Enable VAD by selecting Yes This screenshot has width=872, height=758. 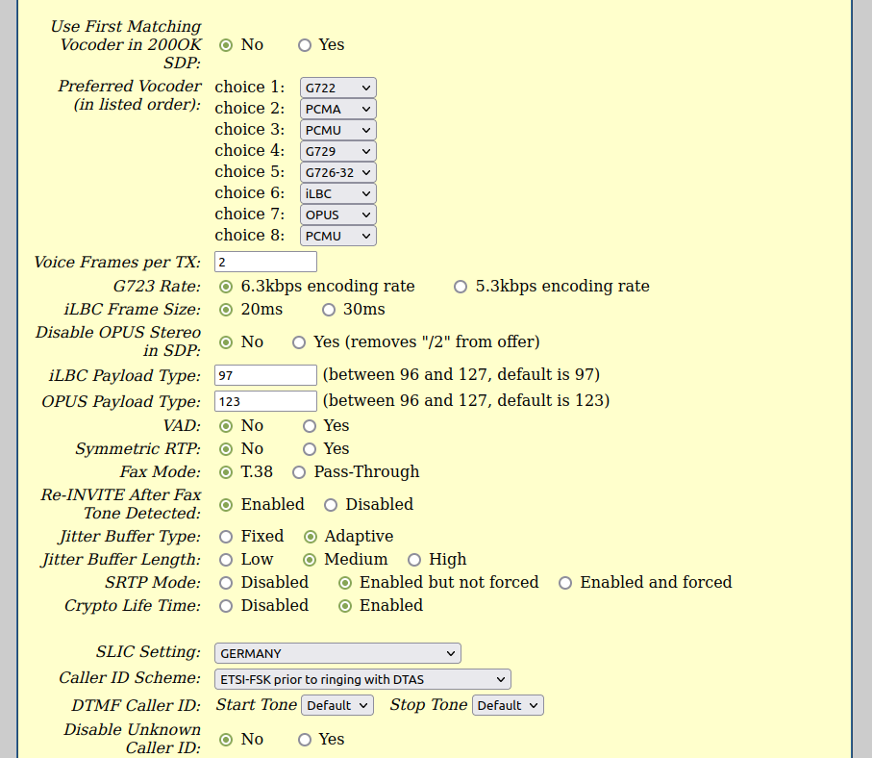tap(310, 426)
